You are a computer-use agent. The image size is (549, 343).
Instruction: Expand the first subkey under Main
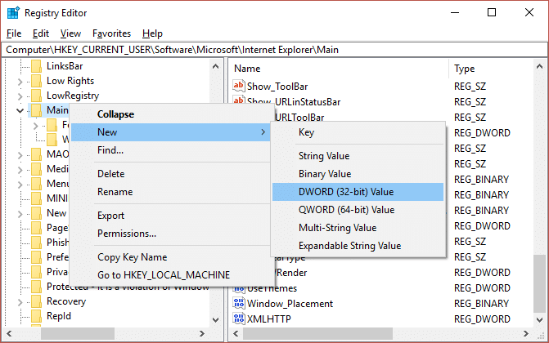click(x=36, y=126)
